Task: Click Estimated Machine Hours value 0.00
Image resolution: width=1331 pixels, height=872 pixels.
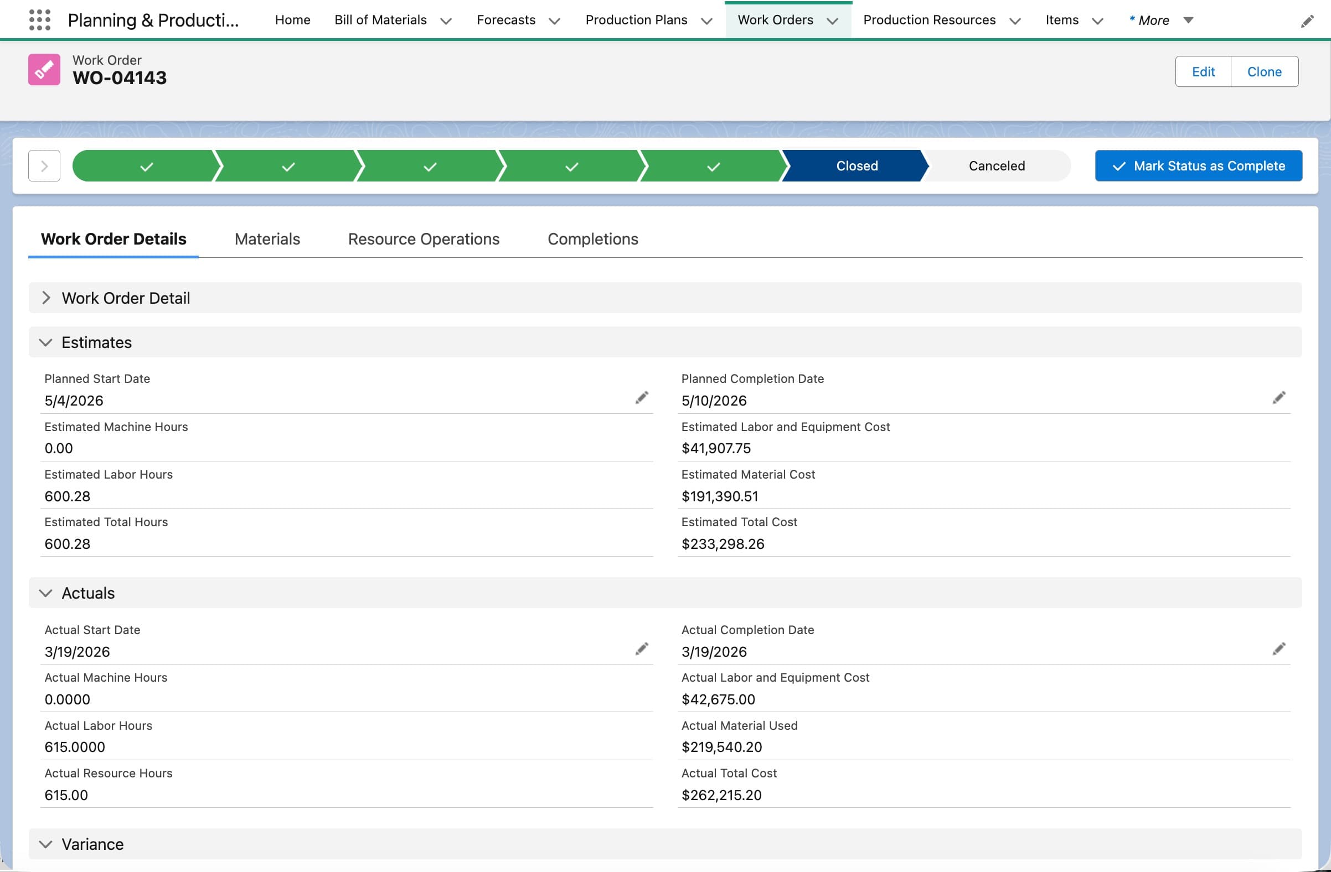Action: click(x=58, y=448)
